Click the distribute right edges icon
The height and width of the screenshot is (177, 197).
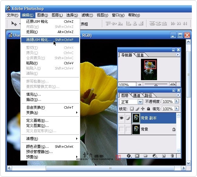click(185, 24)
